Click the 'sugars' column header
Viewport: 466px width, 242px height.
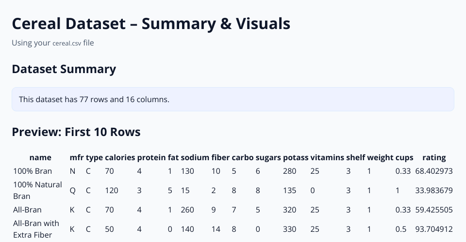pos(268,157)
